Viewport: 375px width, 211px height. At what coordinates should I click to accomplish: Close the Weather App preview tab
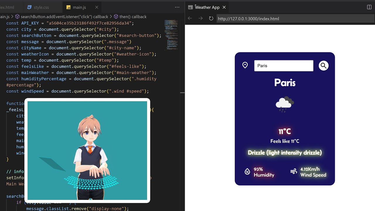pyautogui.click(x=224, y=7)
